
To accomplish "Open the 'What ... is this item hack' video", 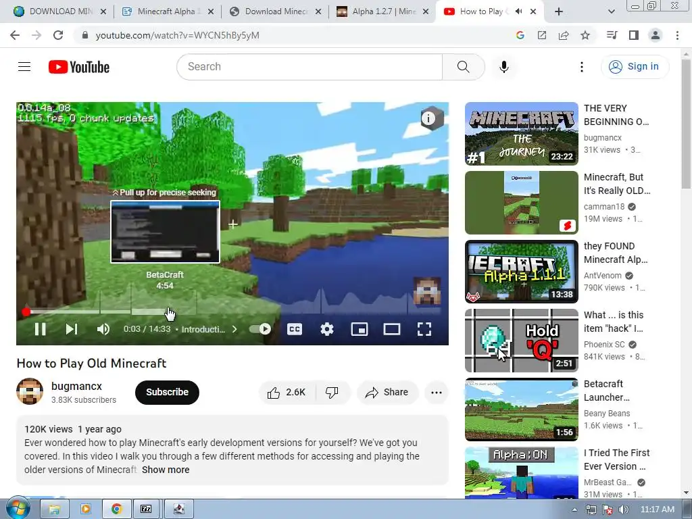I will pyautogui.click(x=522, y=341).
